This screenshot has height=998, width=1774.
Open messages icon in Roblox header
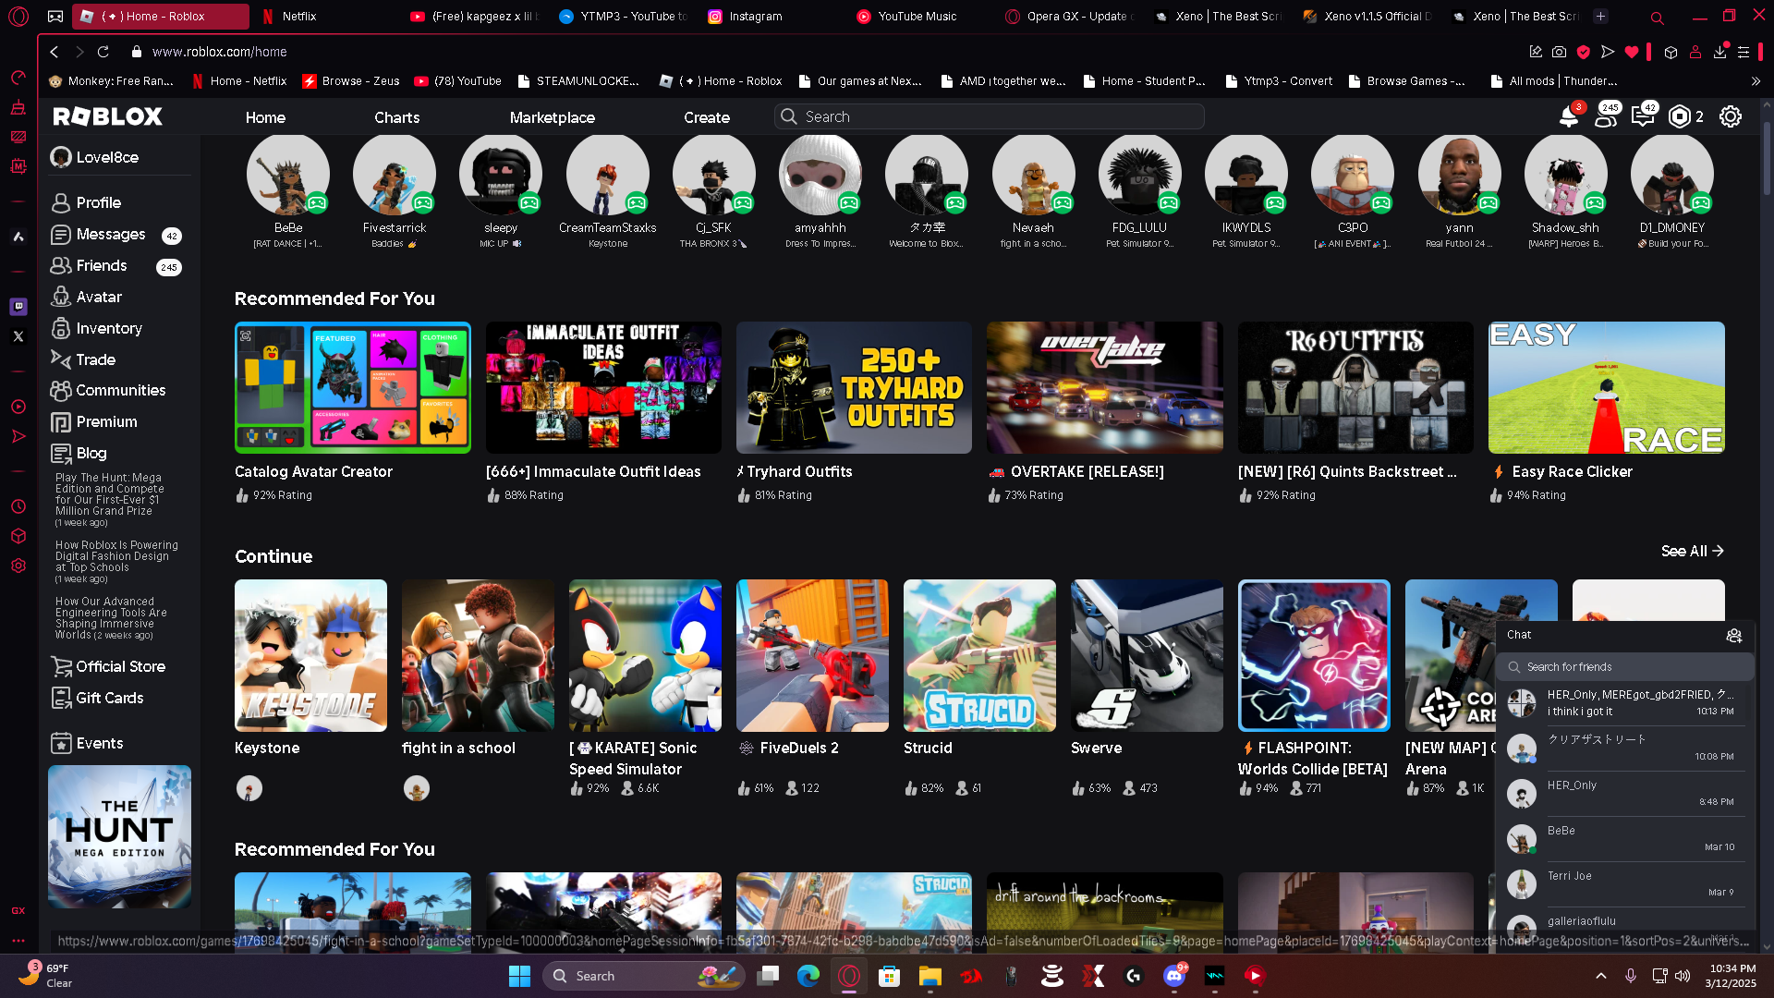[1642, 116]
